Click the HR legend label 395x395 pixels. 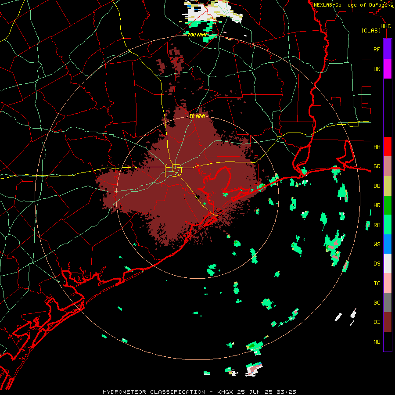[x=377, y=205]
